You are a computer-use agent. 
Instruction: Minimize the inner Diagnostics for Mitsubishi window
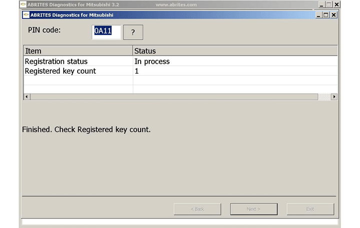tap(318, 15)
